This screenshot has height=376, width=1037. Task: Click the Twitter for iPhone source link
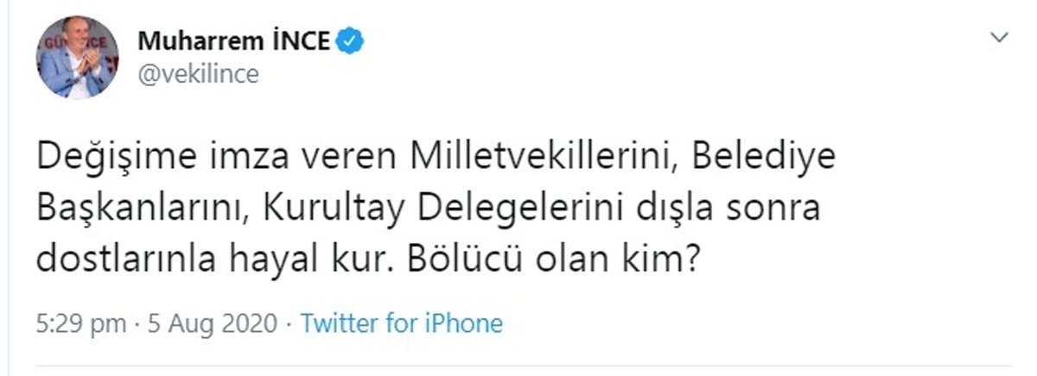400,324
